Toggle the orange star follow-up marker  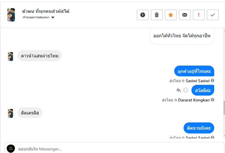[x=171, y=15]
